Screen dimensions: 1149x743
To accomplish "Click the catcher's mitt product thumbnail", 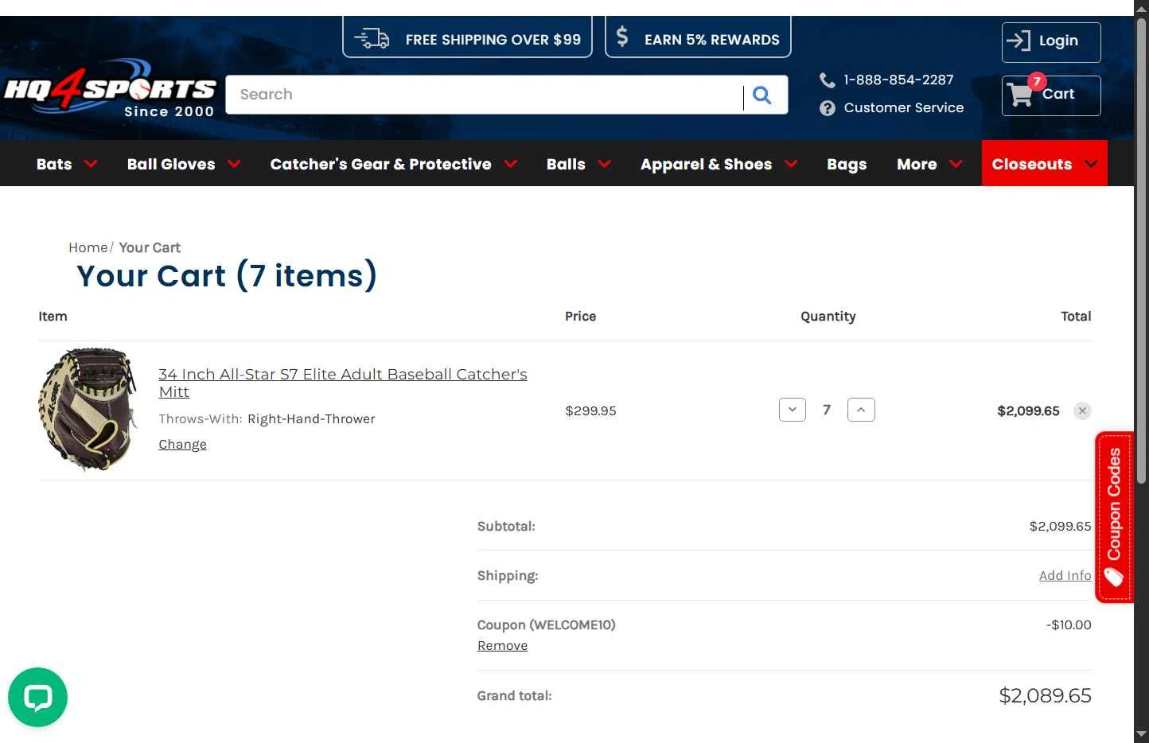I will [88, 410].
